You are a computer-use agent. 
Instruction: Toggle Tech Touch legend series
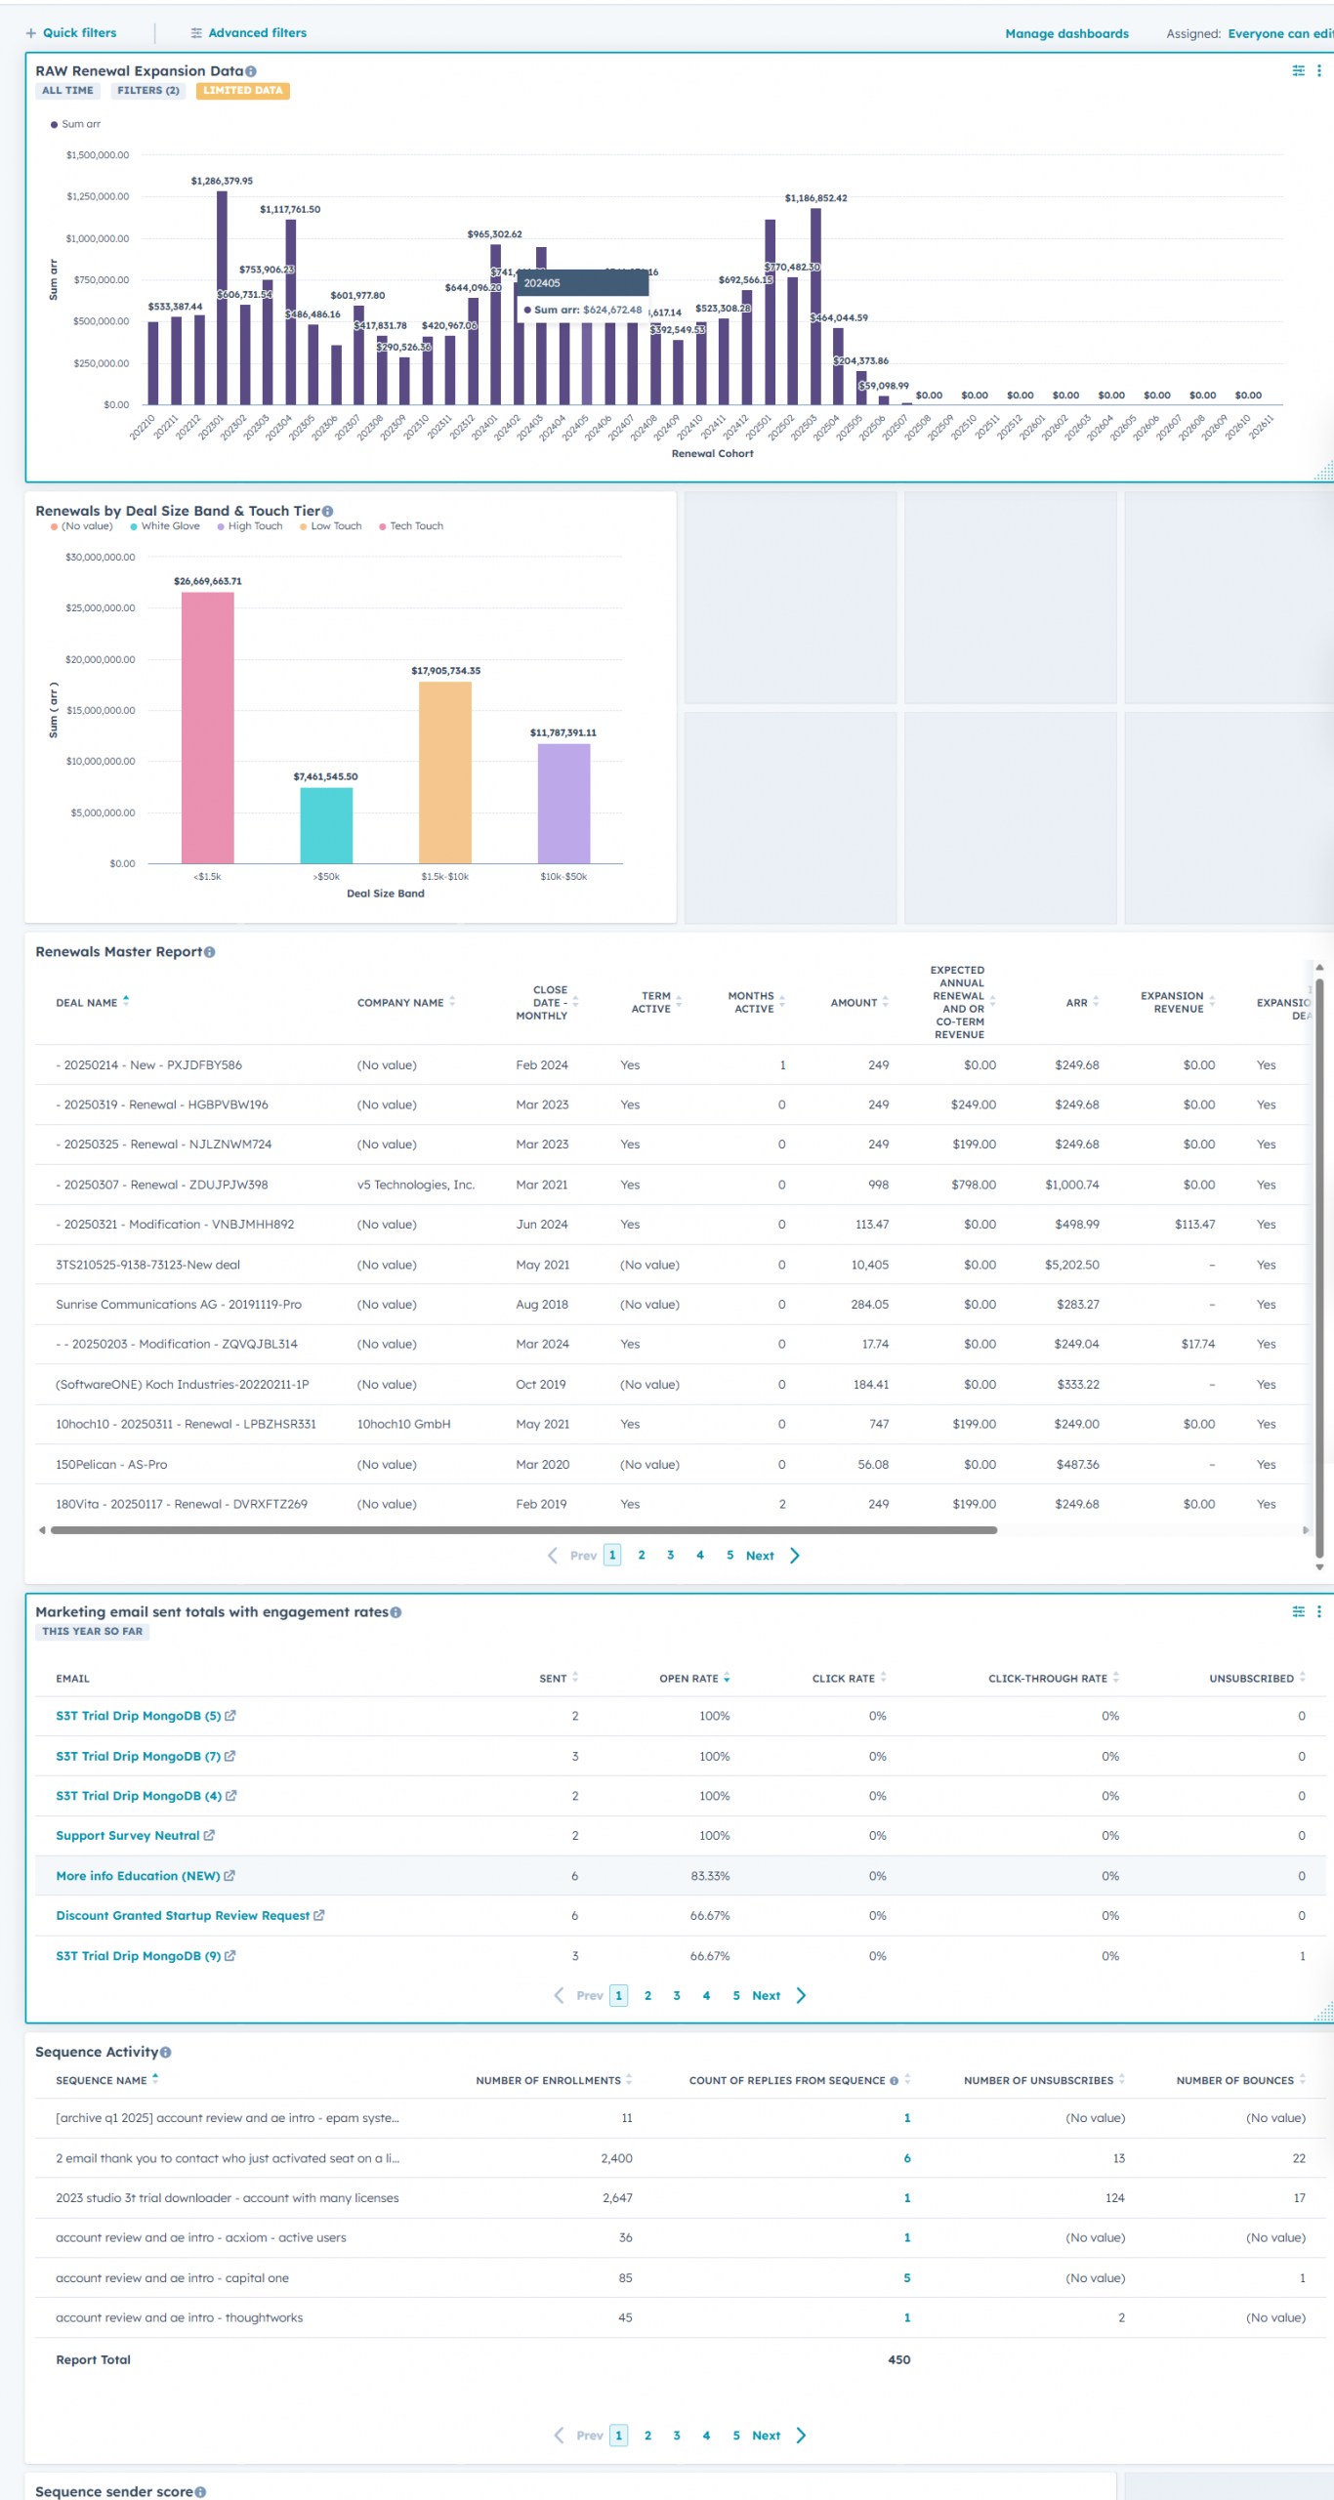[410, 526]
